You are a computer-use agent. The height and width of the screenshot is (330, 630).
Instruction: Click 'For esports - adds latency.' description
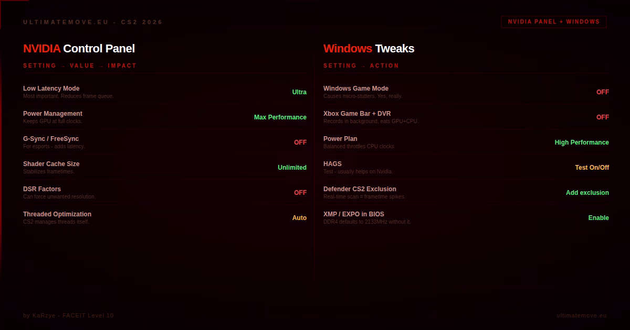tap(54, 147)
